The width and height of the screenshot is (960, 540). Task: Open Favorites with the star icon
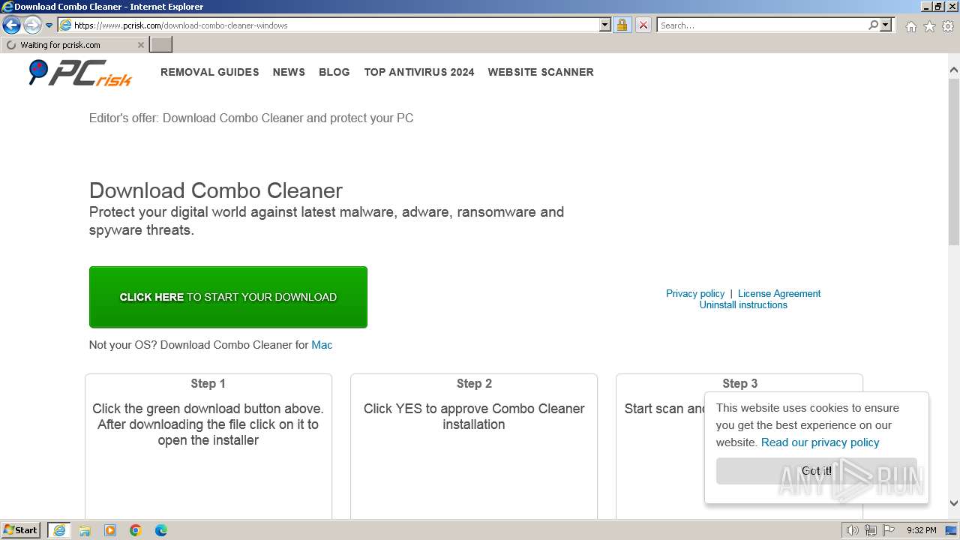tap(929, 26)
